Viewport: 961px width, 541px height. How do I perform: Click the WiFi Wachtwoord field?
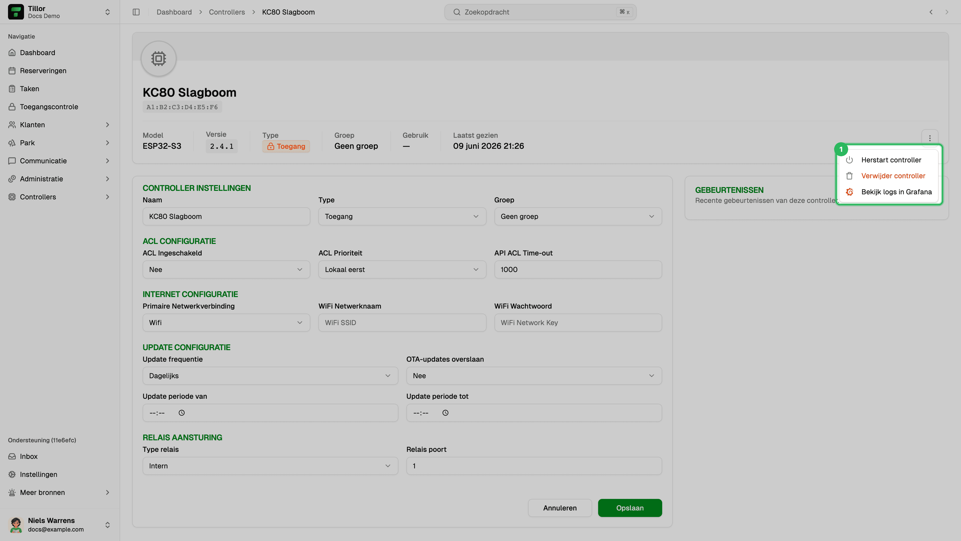(578, 323)
